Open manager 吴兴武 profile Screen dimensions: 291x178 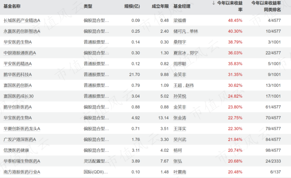point(180,140)
